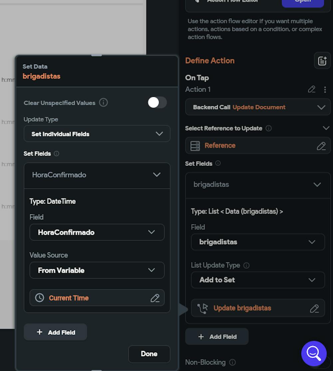Click the pencil icon to rename Action 1

(x=312, y=89)
